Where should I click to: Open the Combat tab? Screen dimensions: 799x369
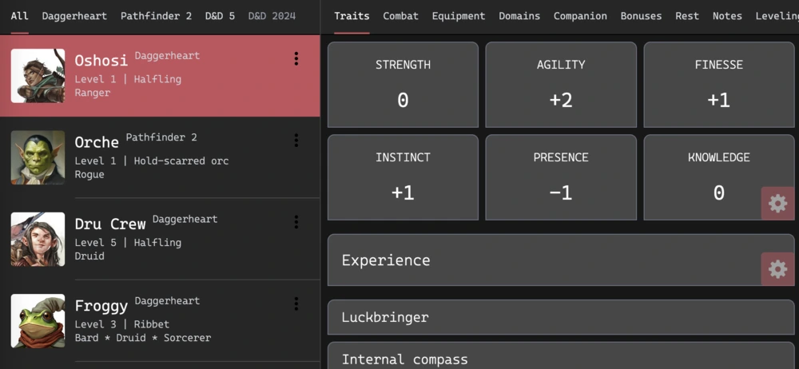pyautogui.click(x=400, y=16)
